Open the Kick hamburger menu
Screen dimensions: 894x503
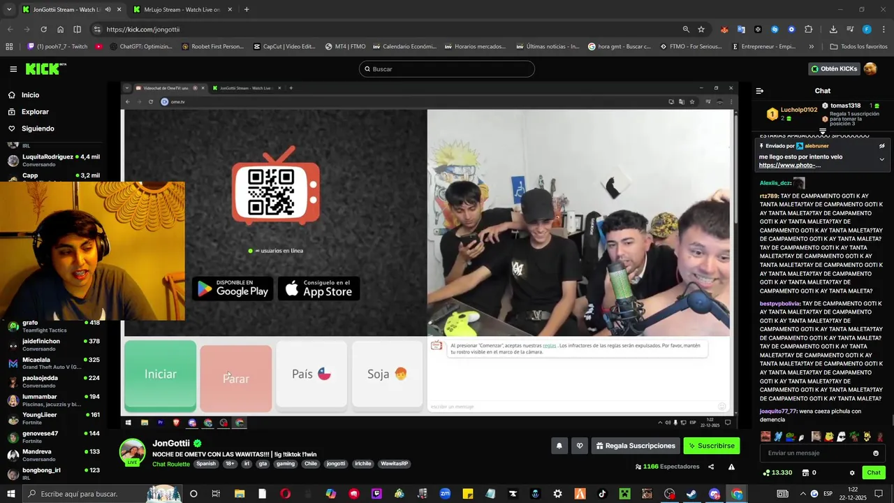(x=13, y=69)
